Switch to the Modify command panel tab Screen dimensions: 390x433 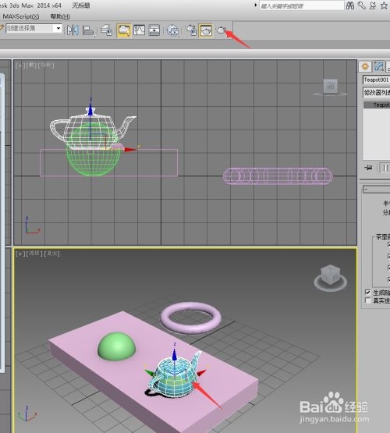[379, 66]
